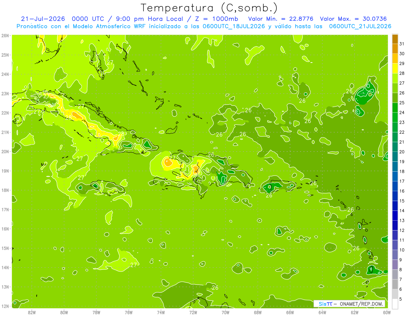Pick the olive-green legend swatch between 25 and 26
411x317 pixels.
tap(395, 98)
